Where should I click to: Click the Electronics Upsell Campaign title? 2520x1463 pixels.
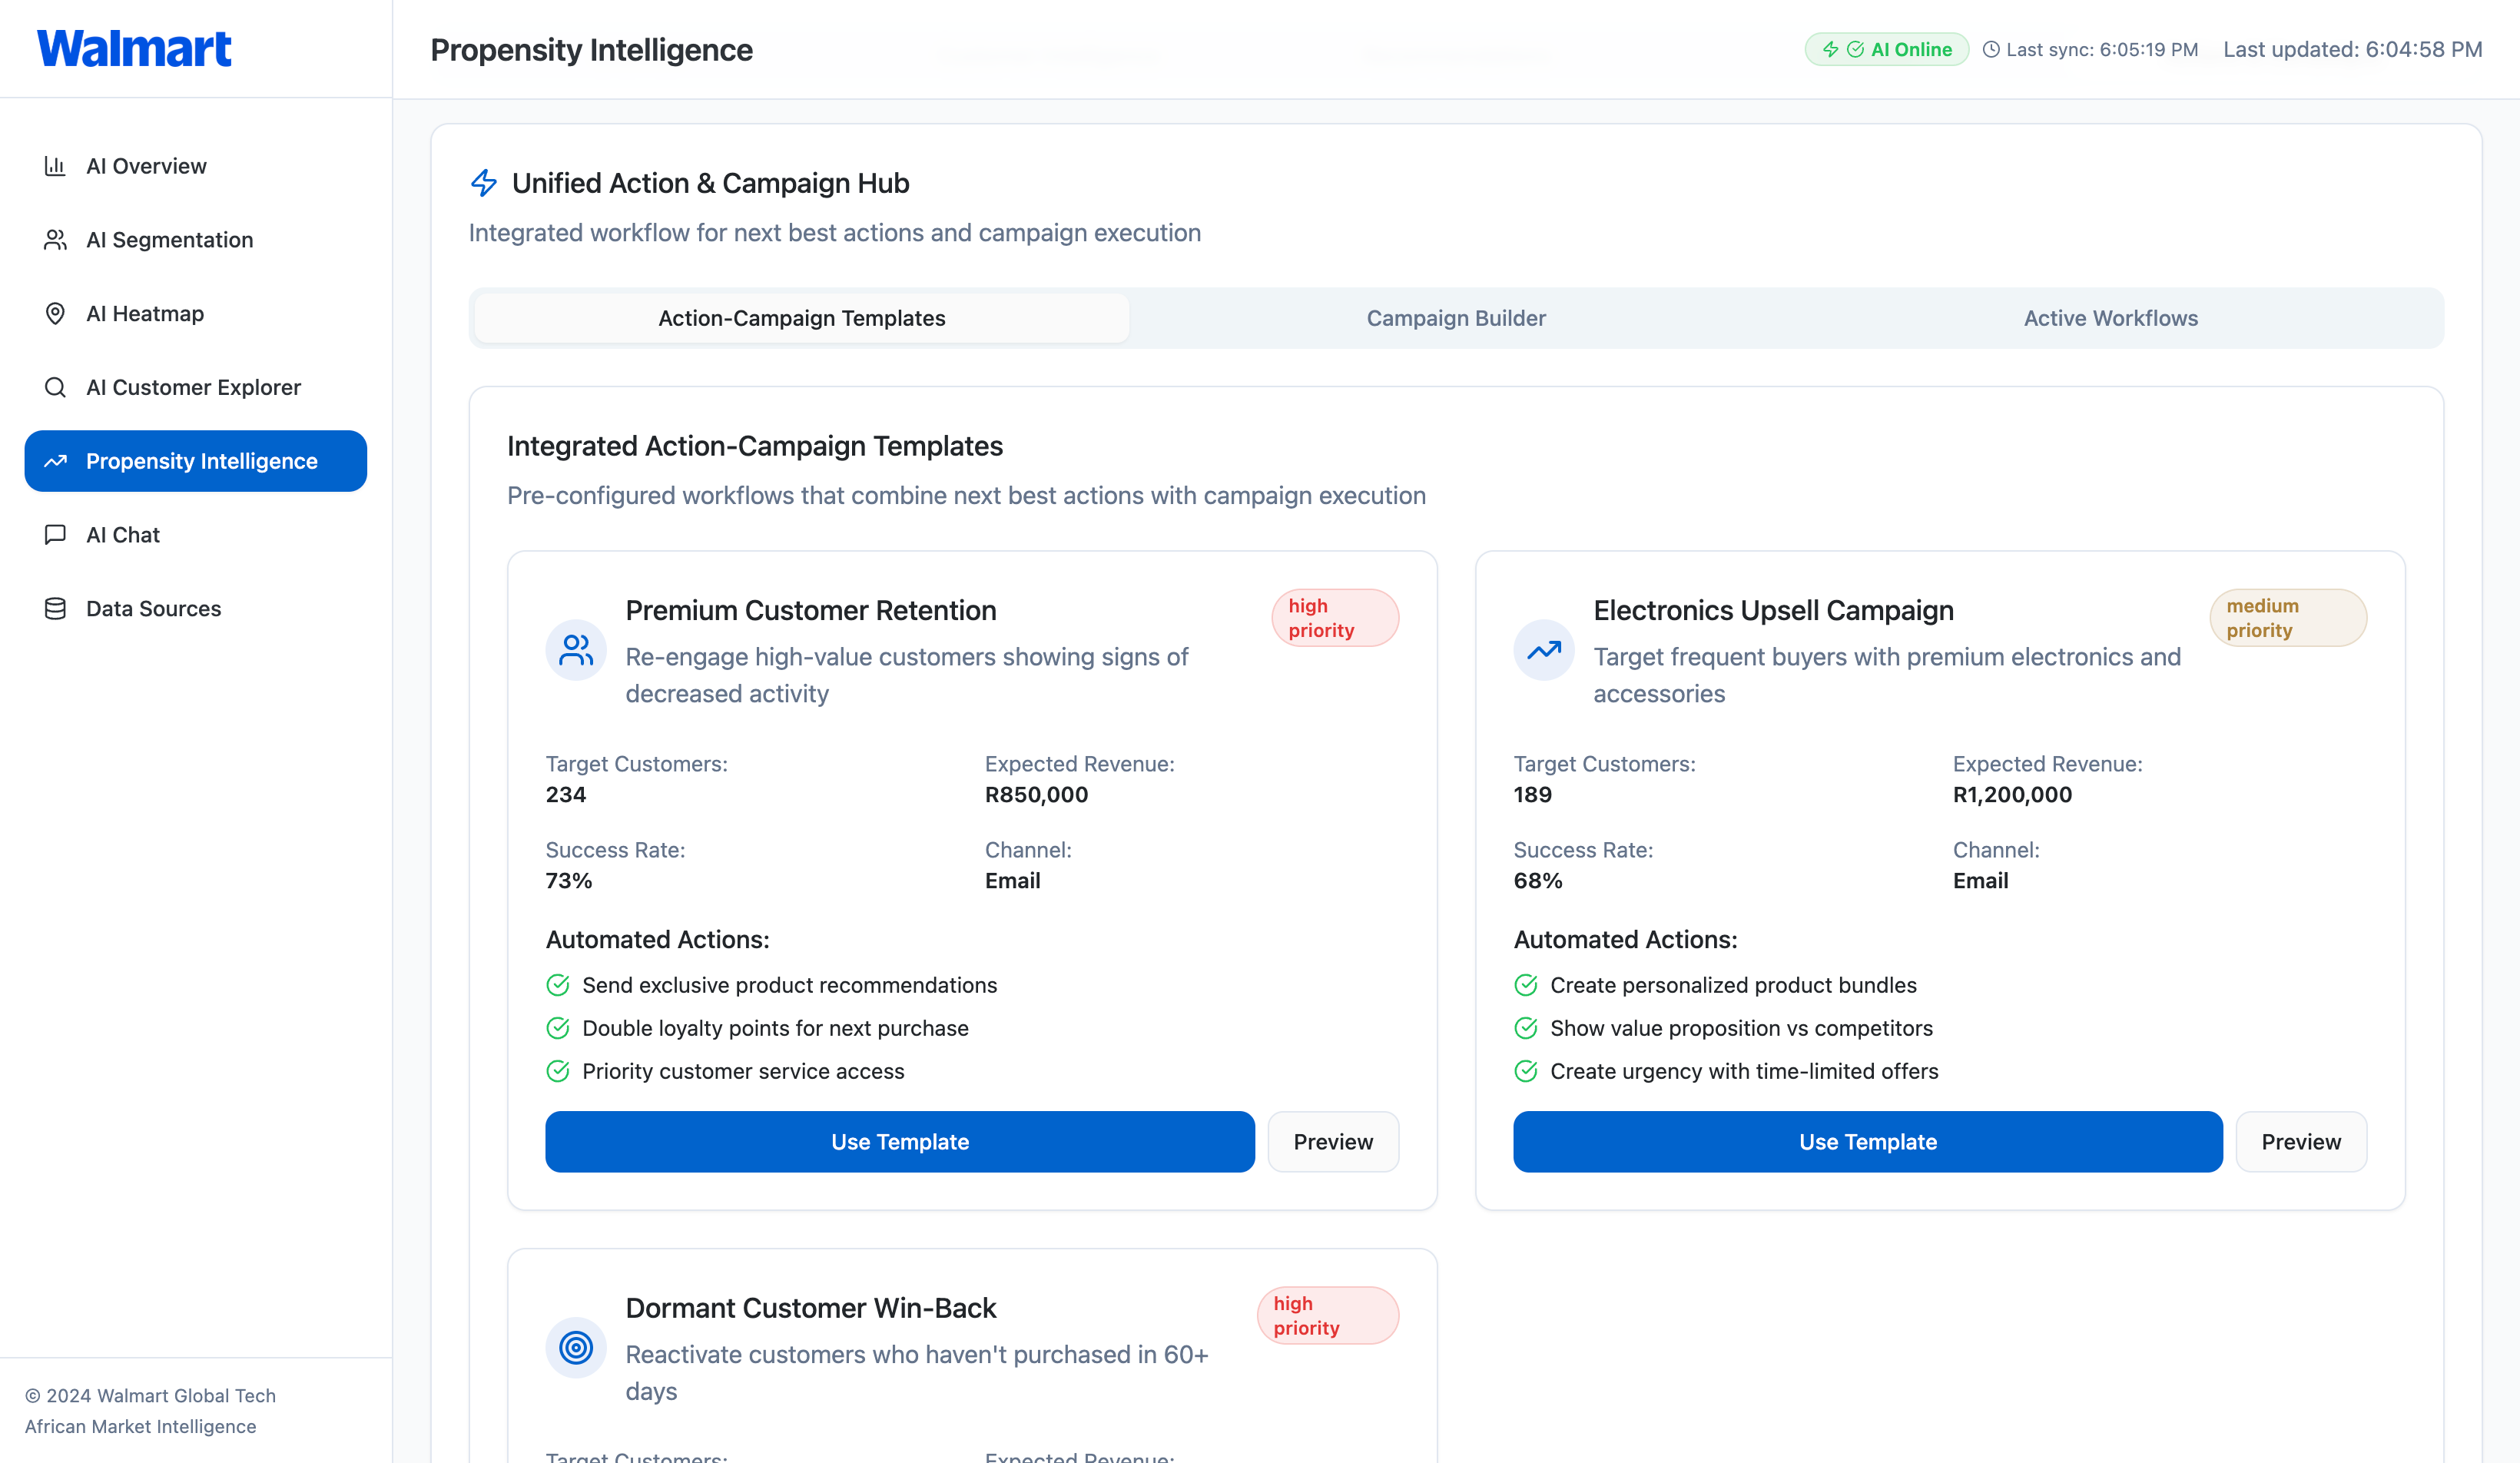[1773, 610]
